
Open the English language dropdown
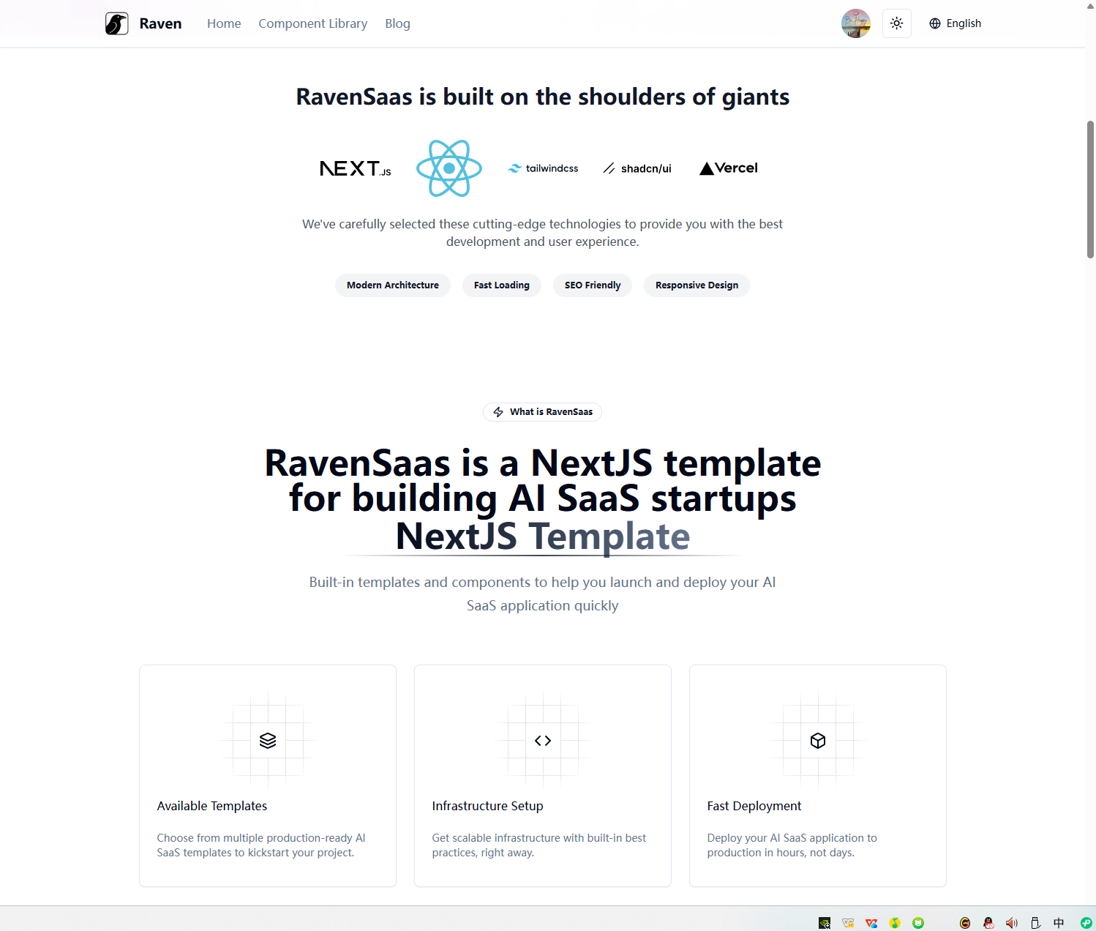(x=955, y=23)
